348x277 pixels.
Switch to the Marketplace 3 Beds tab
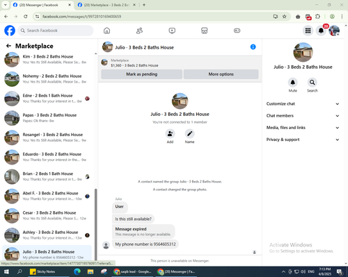[106, 5]
